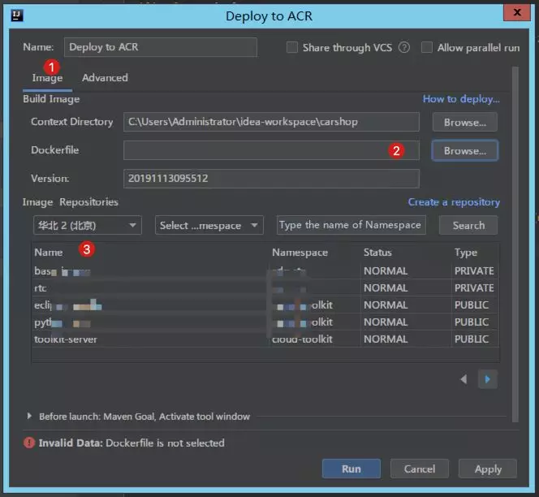
Task: Click Browse... for Dockerfile
Action: pos(465,151)
